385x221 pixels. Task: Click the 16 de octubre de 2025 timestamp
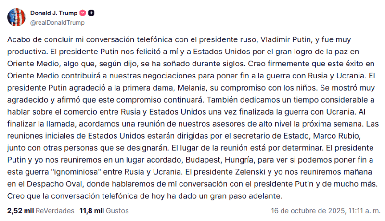click(x=325, y=210)
